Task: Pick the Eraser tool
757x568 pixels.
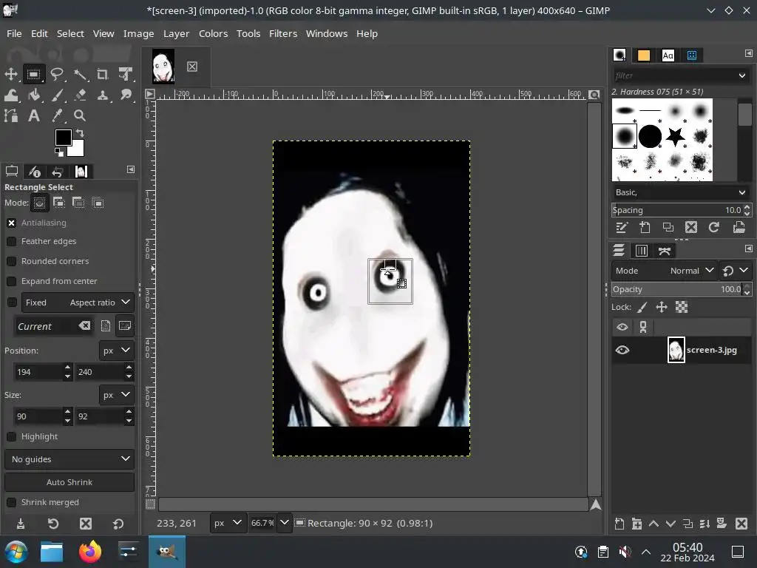Action: (80, 95)
